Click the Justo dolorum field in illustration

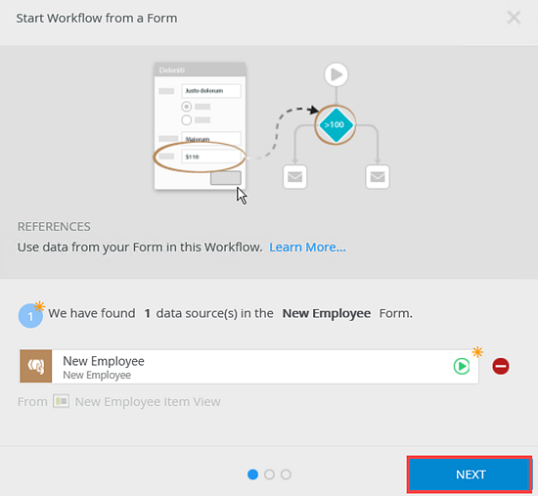coord(211,91)
